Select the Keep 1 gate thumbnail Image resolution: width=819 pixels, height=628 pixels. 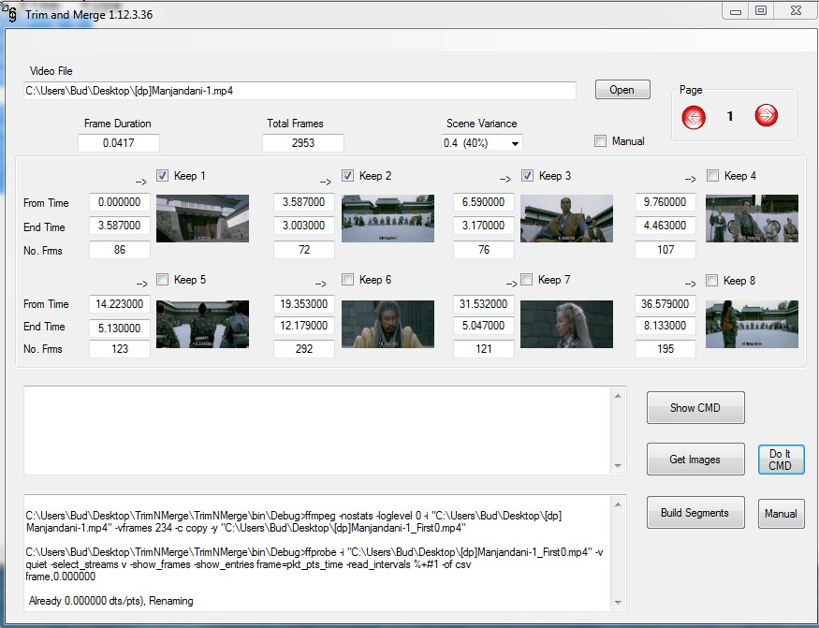tap(203, 218)
